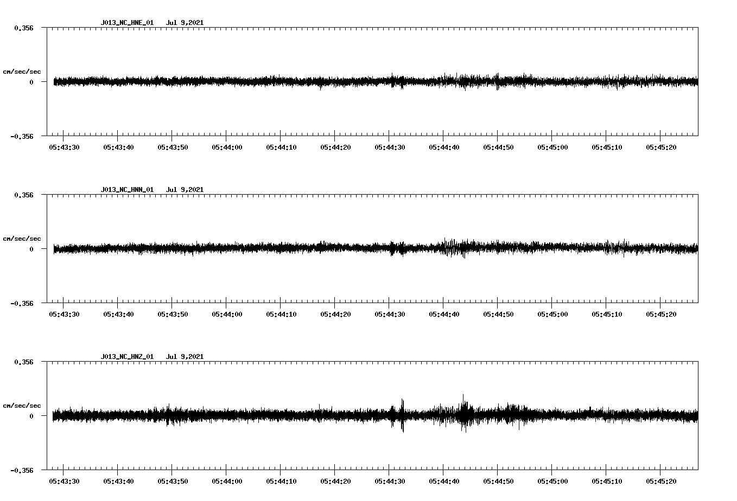Click the 05:44:30 label on HNE axis
The width and height of the screenshot is (737, 501).
click(390, 147)
